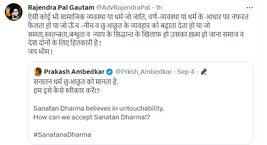Click Prakash Ambedkar's small avatar
This screenshot has width=267, height=145.
38,71
